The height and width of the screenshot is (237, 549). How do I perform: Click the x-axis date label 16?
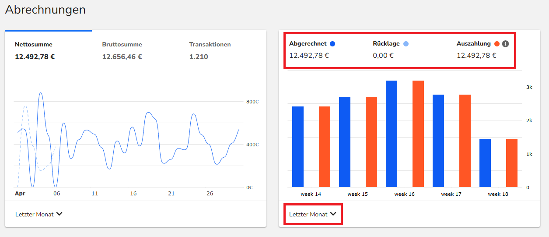coord(133,193)
